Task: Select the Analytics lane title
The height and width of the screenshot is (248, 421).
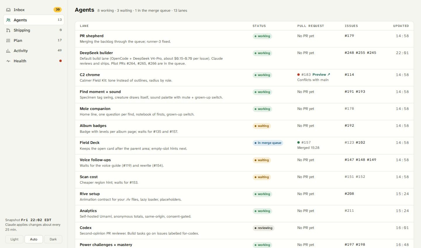Action: pos(88,211)
